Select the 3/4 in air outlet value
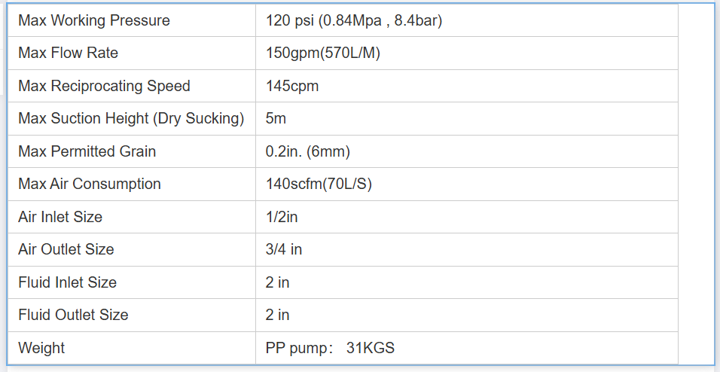720x372 pixels. pos(284,249)
